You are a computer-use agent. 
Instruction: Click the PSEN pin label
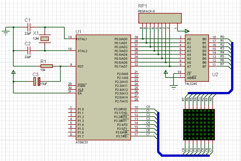82,85
